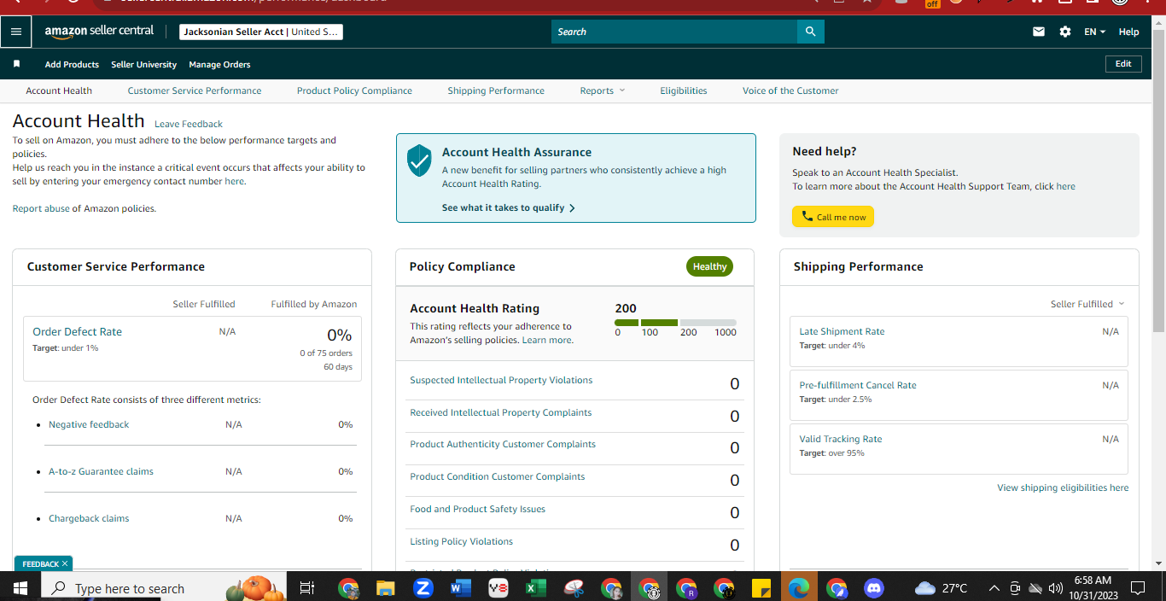
Task: Open A-to-z Guarantee claims link
Action: pyautogui.click(x=101, y=471)
